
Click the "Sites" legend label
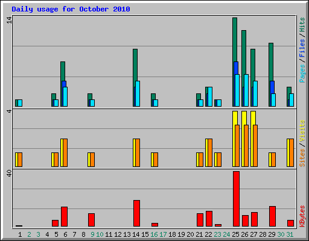point(302,158)
